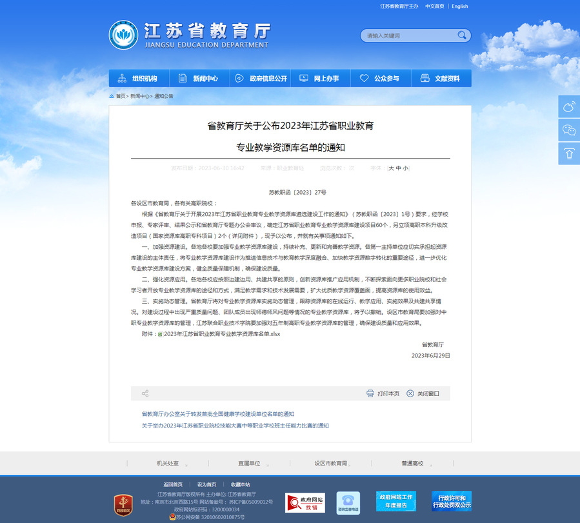
Task: Click the Jiangsu Education Department logo
Action: (x=123, y=35)
